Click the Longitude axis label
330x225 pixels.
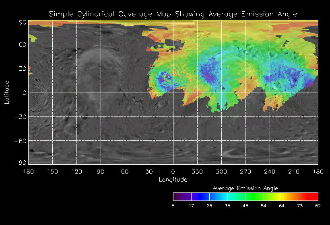(x=173, y=180)
